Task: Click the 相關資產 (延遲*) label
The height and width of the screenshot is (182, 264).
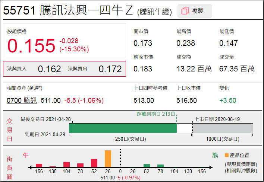Action: click(25, 88)
